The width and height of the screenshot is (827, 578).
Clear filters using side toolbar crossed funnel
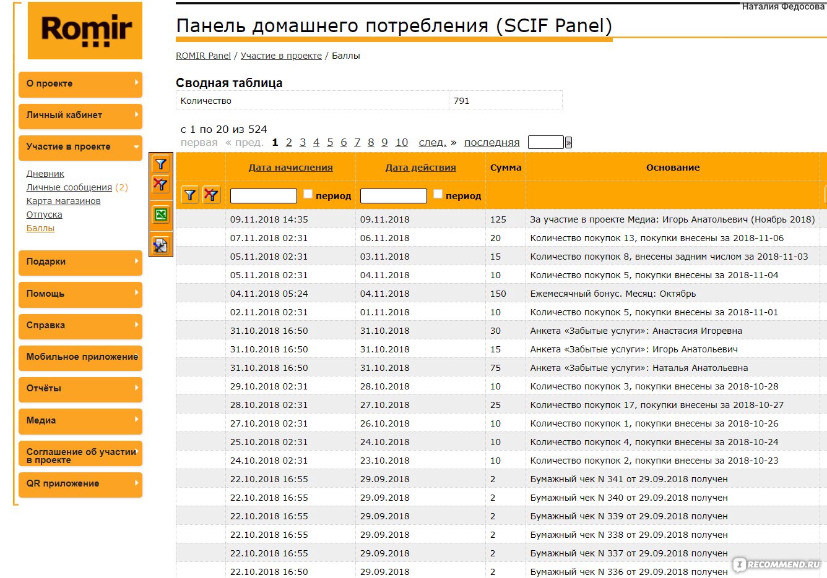(x=161, y=184)
